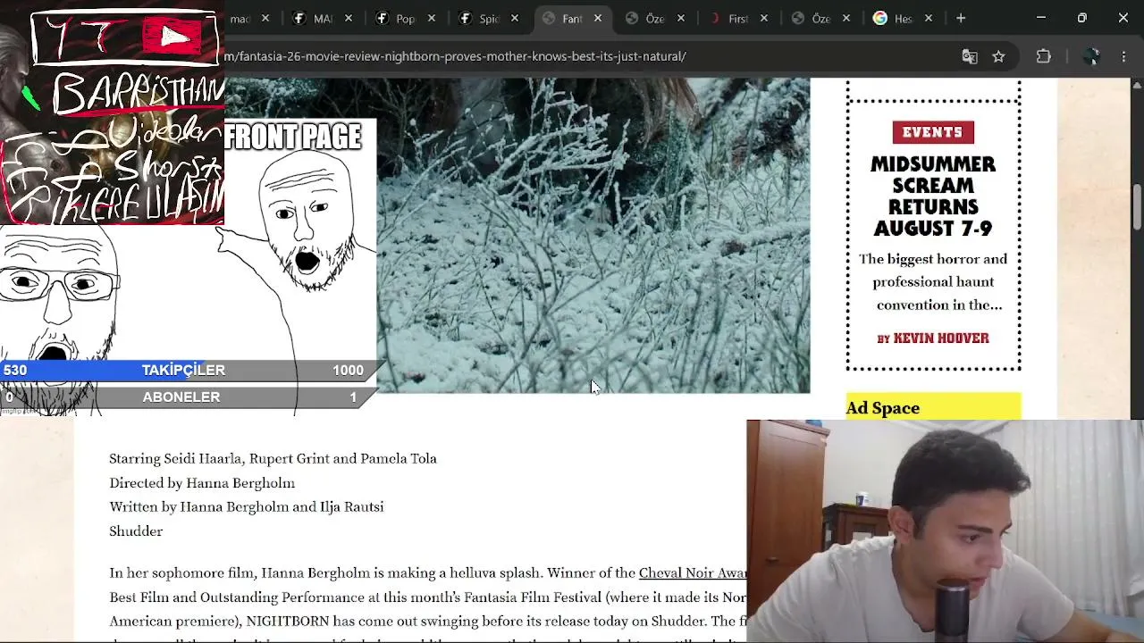Select the Fant tab
1144x643 pixels.
pos(571,18)
